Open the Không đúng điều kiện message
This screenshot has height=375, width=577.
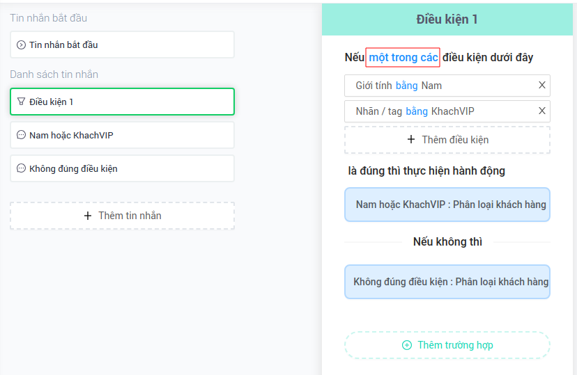click(x=122, y=168)
